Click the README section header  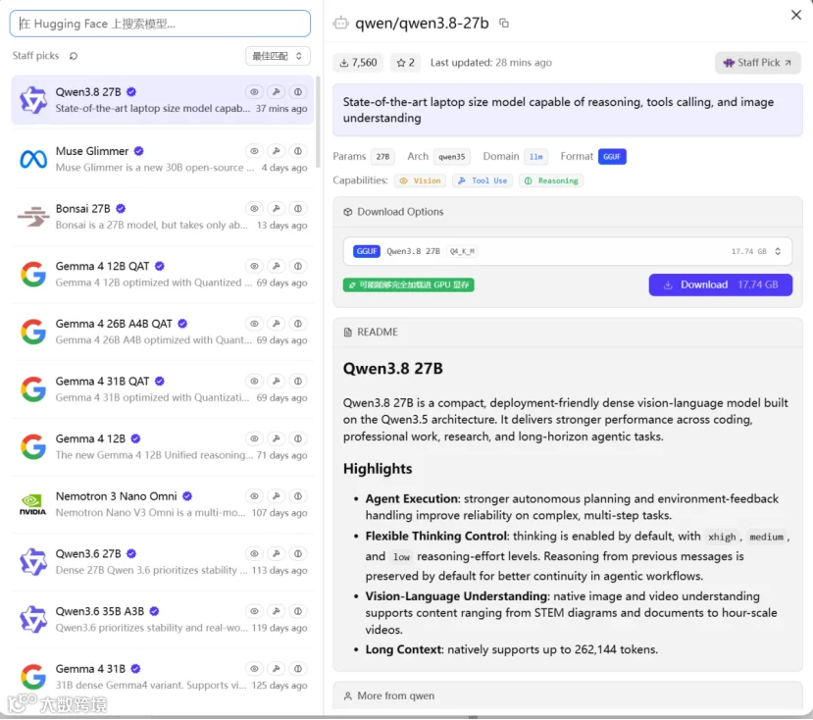tap(567, 332)
